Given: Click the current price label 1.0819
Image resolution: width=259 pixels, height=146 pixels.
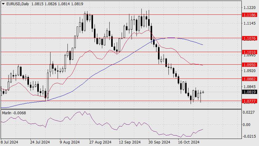Looking at the screenshot, I should click(249, 92).
